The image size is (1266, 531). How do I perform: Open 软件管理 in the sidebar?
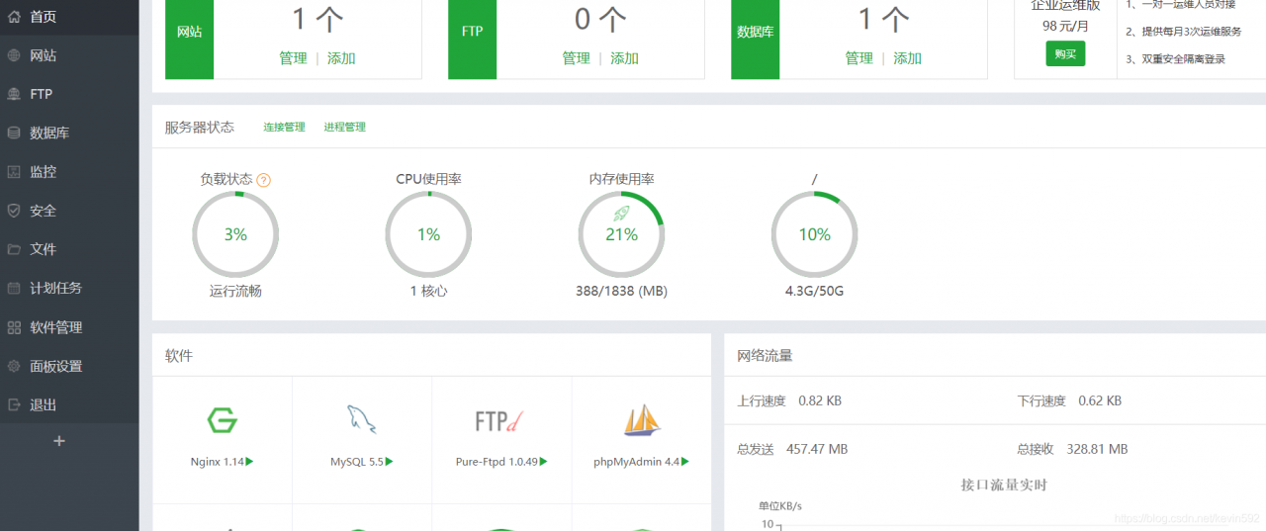69,327
